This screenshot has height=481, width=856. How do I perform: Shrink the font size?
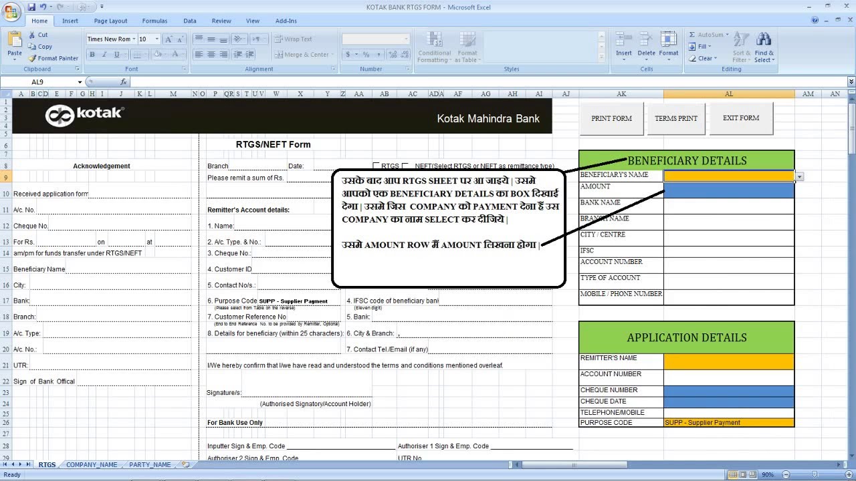pos(179,39)
